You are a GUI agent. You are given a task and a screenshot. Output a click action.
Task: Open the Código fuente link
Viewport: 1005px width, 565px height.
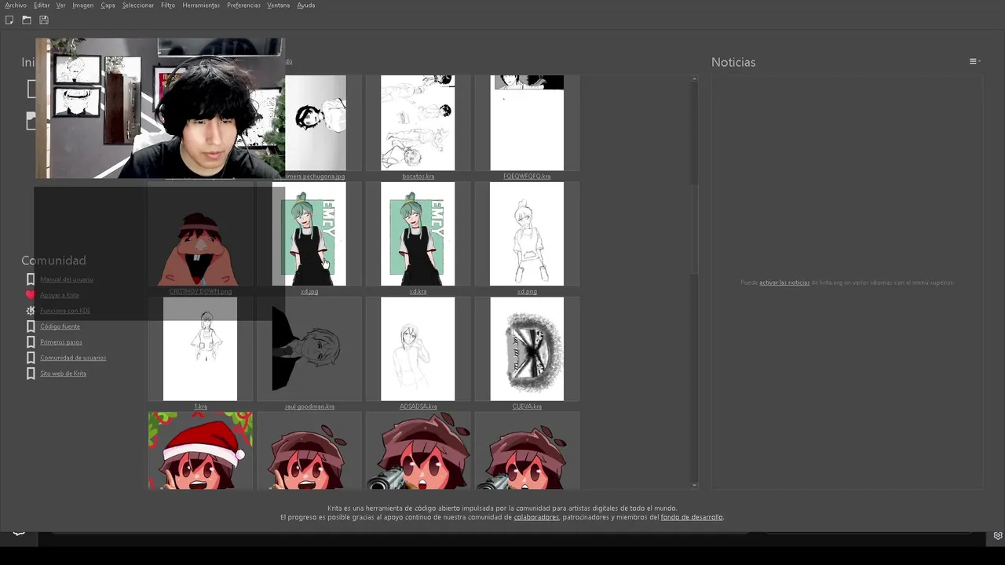pyautogui.click(x=60, y=326)
